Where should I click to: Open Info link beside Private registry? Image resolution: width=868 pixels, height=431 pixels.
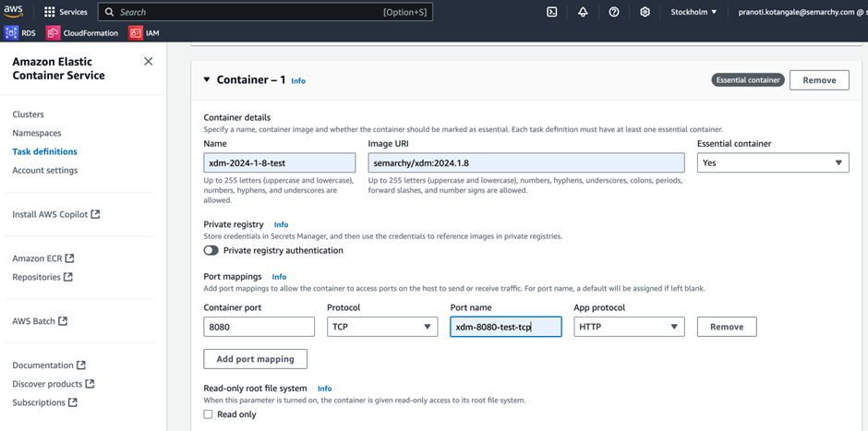click(282, 224)
